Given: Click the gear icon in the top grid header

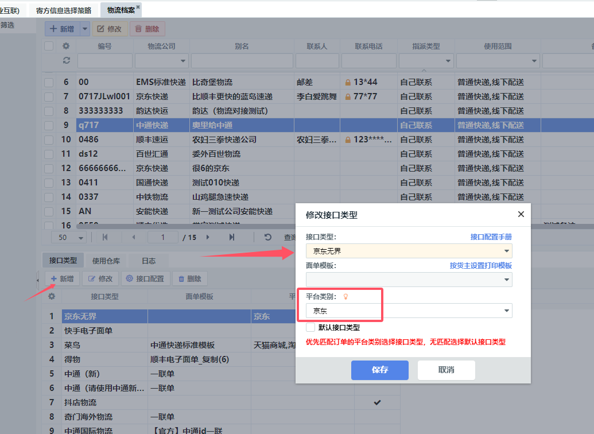Looking at the screenshot, I should tap(66, 46).
